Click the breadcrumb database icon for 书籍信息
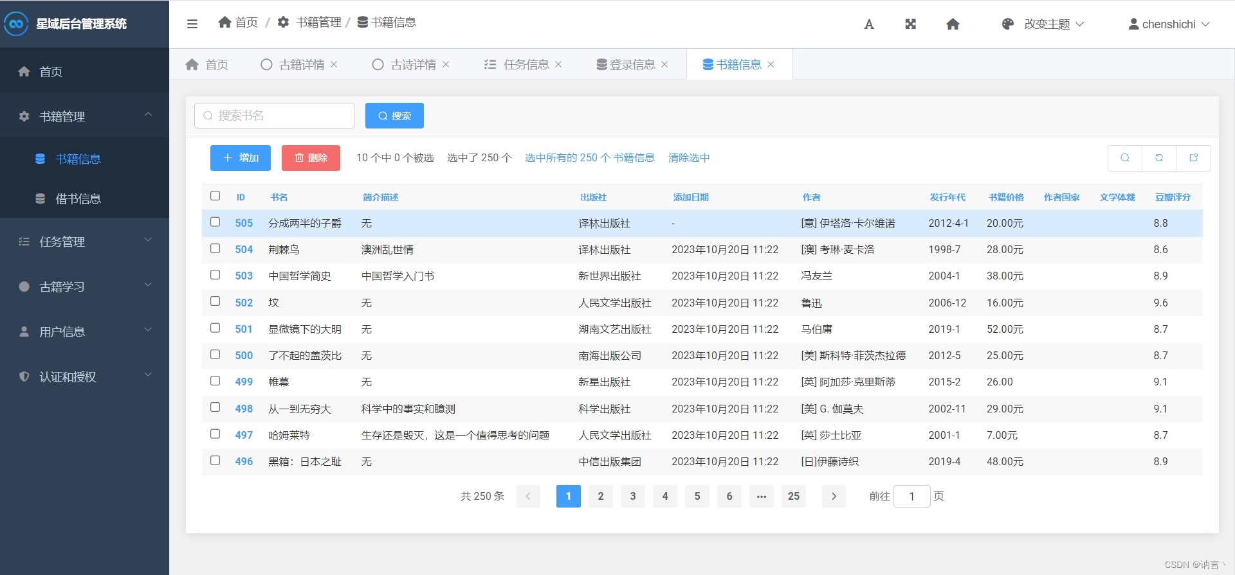This screenshot has height=575, width=1235. 363,22
